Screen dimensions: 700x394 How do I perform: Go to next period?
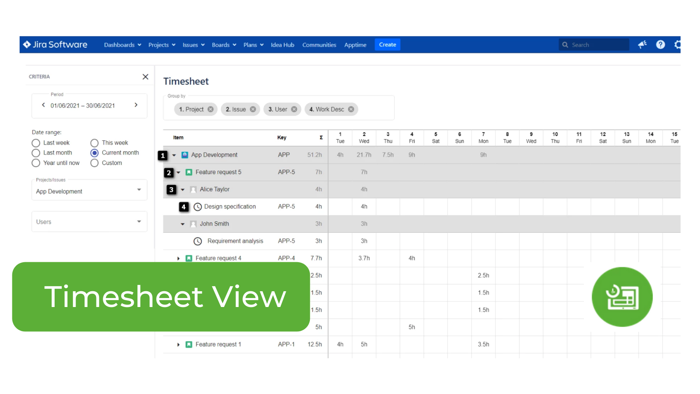point(136,105)
